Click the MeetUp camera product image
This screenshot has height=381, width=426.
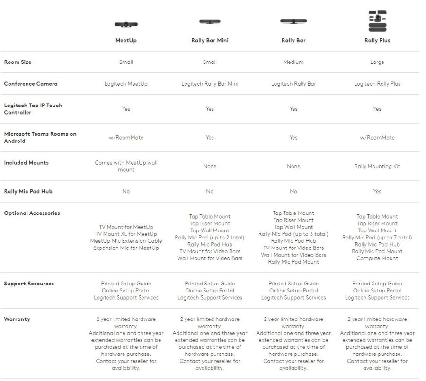[126, 24]
